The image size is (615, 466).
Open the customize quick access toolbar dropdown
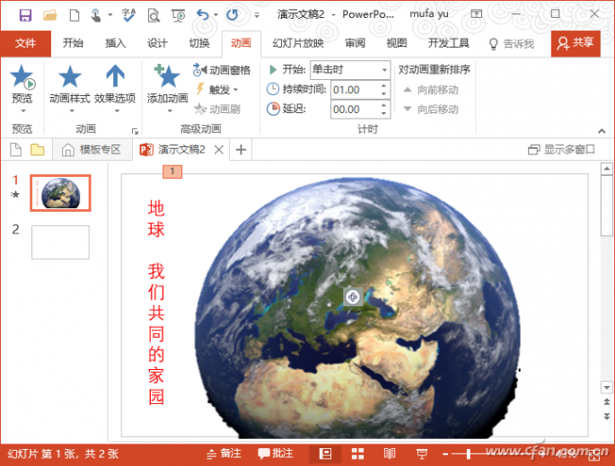pos(257,15)
